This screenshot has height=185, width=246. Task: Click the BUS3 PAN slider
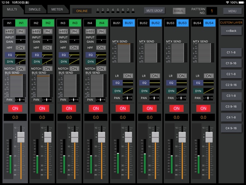(x=181, y=98)
